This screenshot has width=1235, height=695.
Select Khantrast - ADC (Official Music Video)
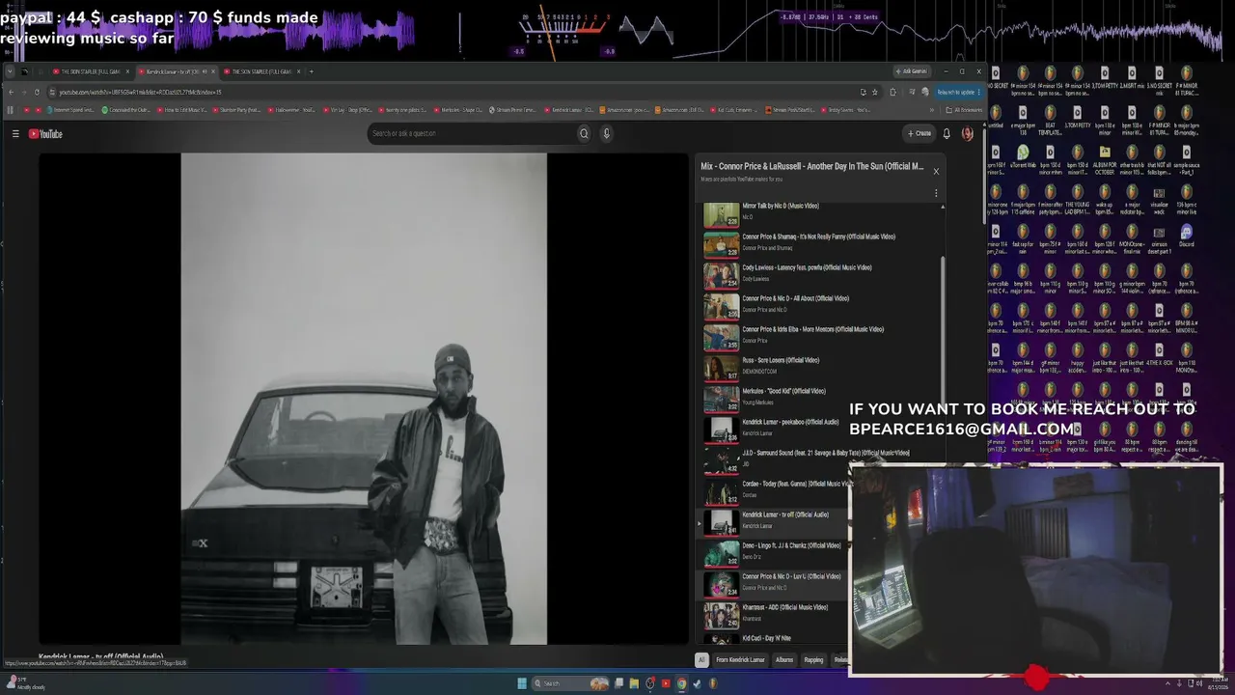[x=773, y=615]
